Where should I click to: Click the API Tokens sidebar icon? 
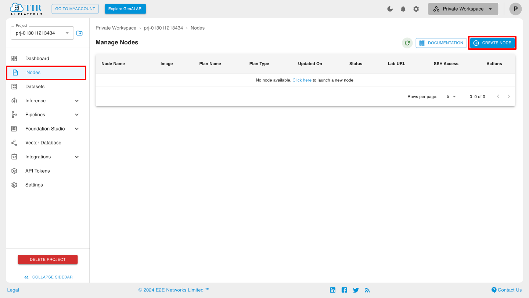pos(14,171)
